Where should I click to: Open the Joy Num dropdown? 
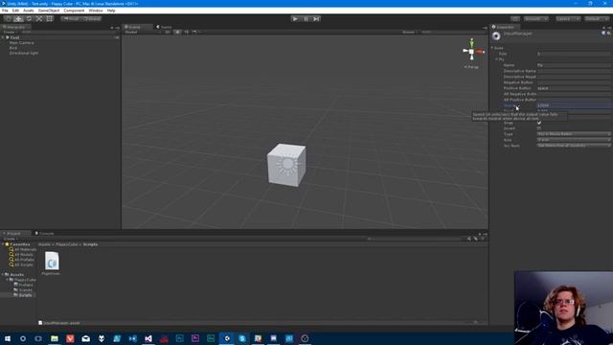tap(575, 146)
